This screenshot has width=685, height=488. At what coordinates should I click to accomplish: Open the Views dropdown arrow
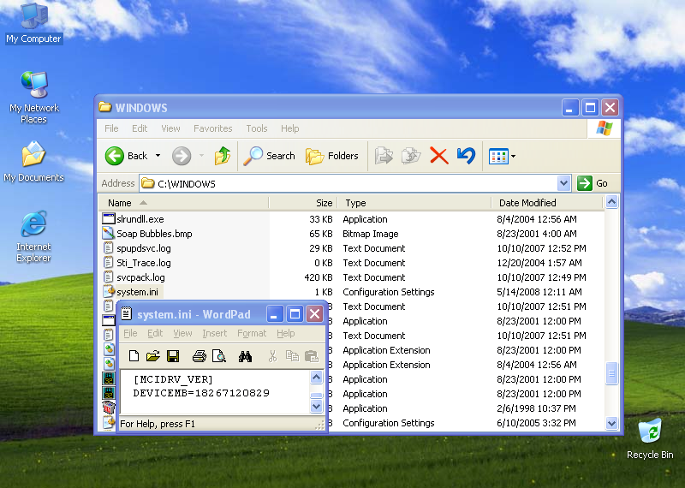tap(513, 156)
